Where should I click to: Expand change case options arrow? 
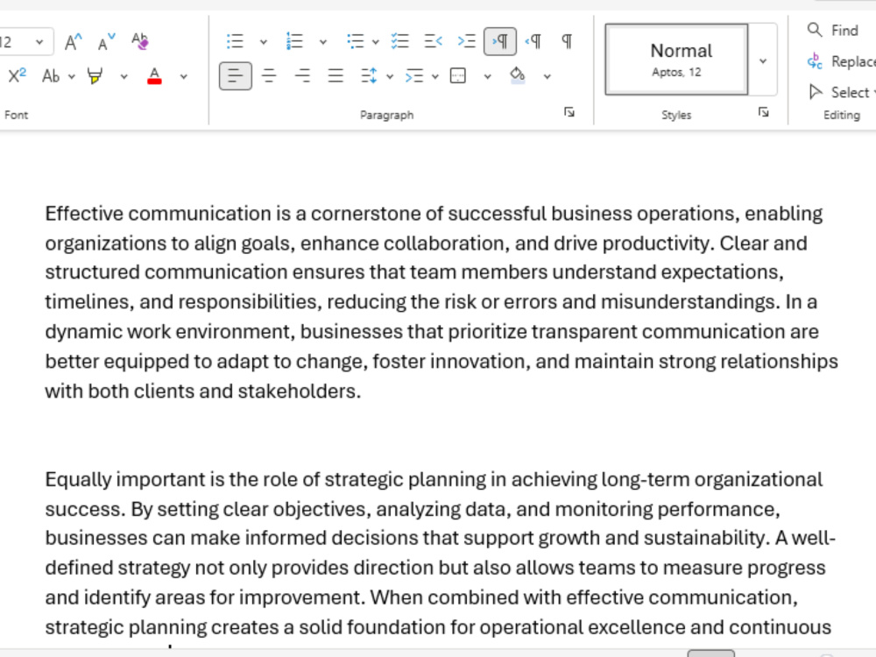[x=72, y=76]
